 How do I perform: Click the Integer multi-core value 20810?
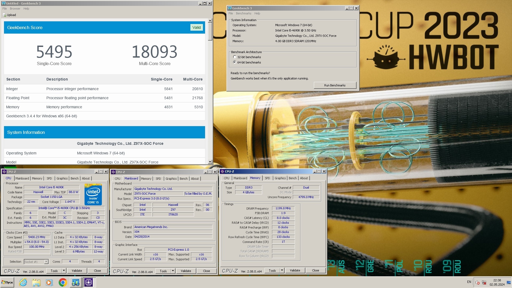pos(197,89)
